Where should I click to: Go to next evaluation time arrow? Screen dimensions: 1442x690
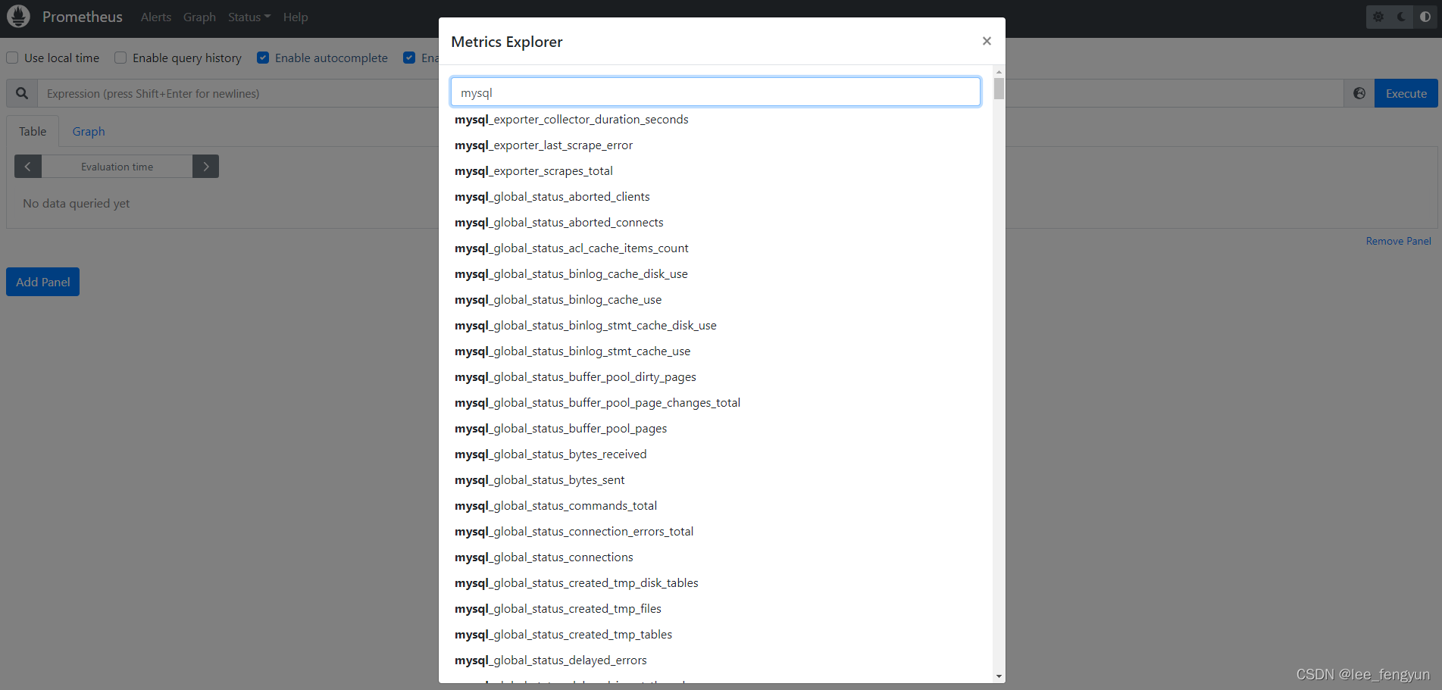(x=205, y=167)
